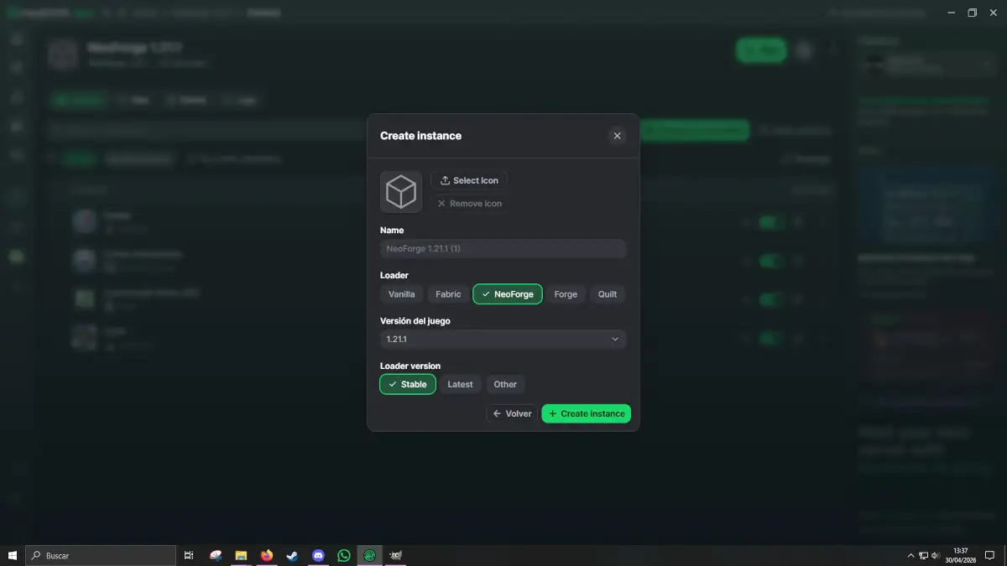1007x566 pixels.
Task: Type in the instance Name field
Action: point(503,249)
